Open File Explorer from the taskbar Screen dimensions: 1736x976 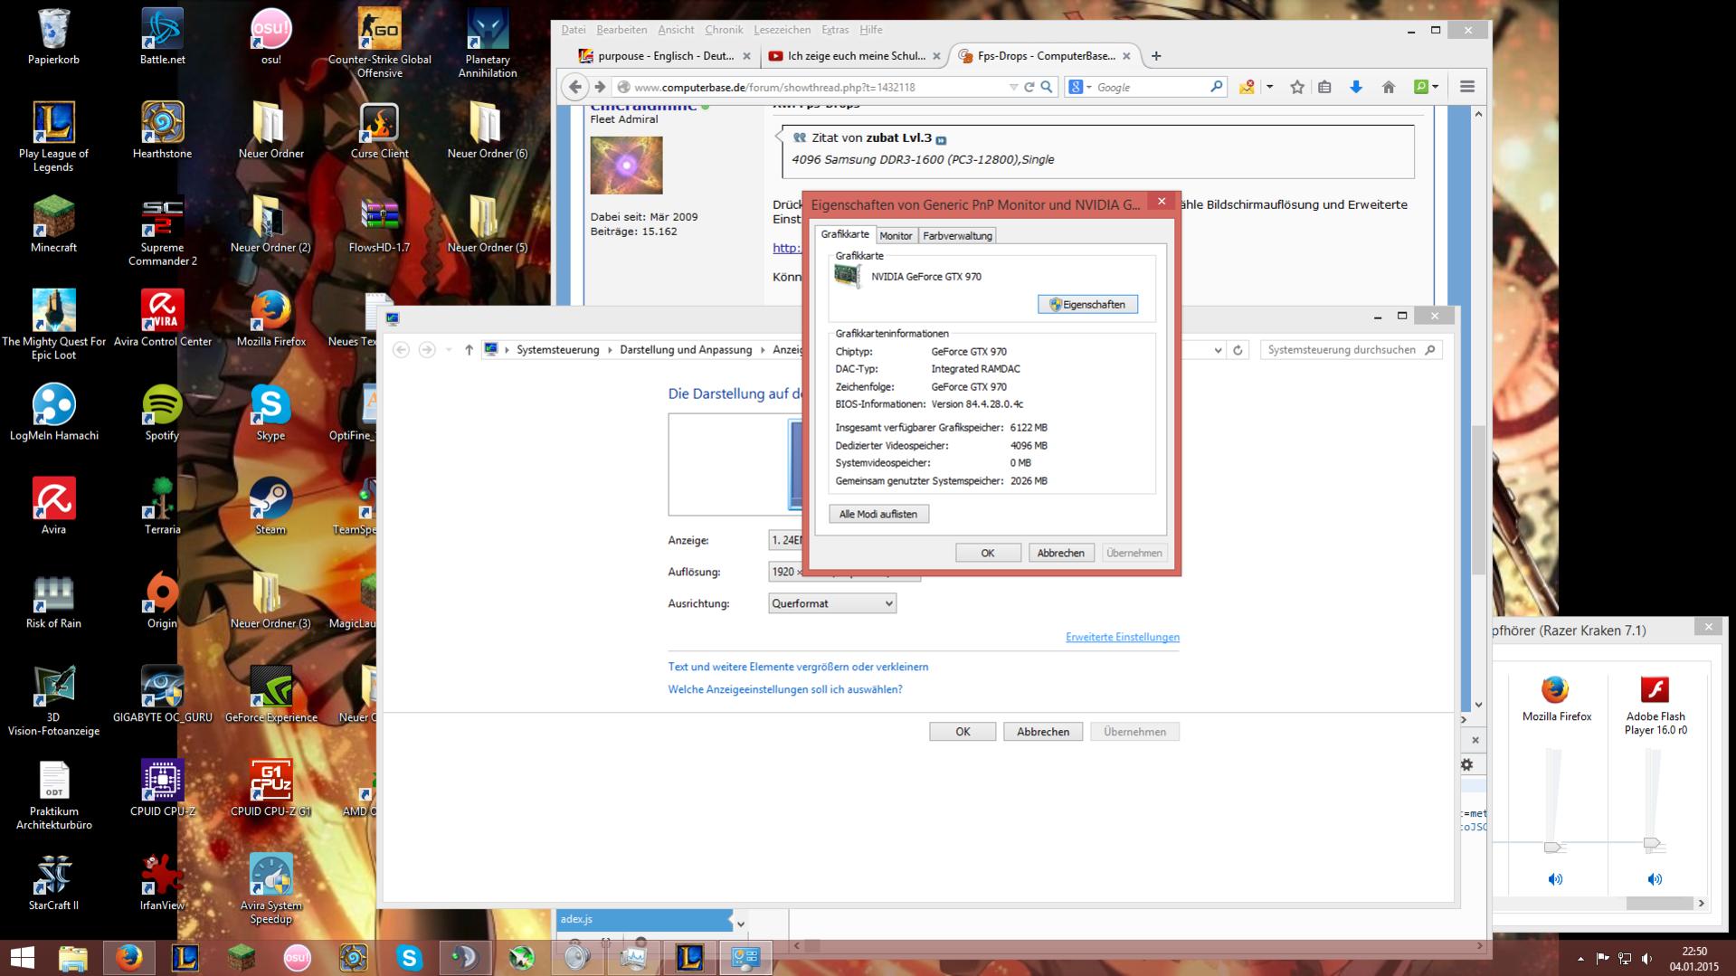pos(73,958)
